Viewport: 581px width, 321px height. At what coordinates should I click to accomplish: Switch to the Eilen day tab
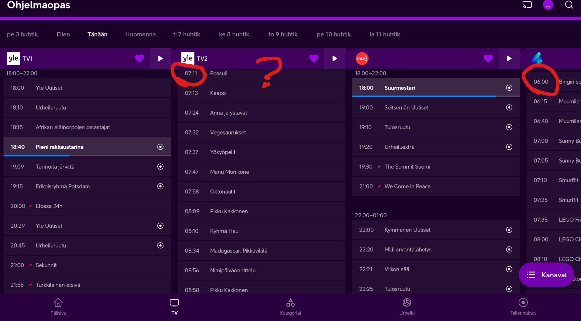tap(63, 34)
